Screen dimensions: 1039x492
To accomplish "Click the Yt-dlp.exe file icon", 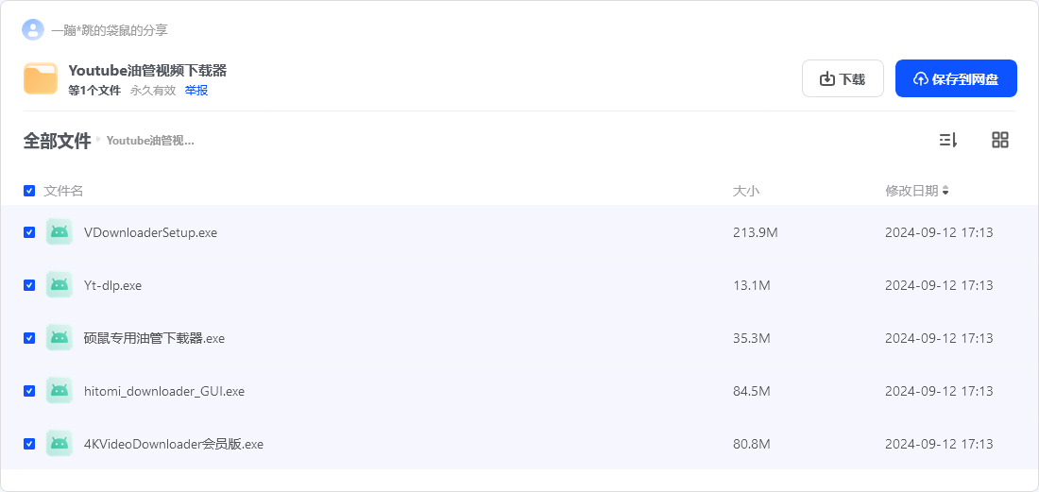I will click(60, 285).
